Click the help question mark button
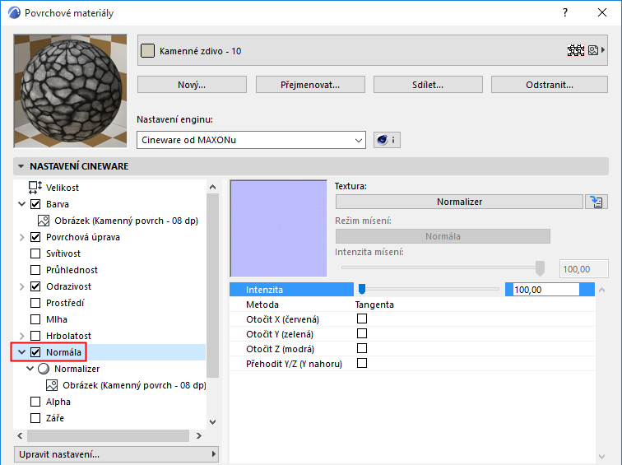622x465 pixels. [565, 12]
